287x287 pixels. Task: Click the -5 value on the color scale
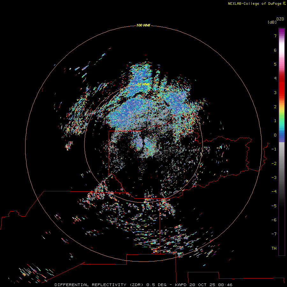tap(274, 206)
